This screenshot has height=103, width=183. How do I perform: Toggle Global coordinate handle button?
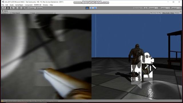[39, 8]
